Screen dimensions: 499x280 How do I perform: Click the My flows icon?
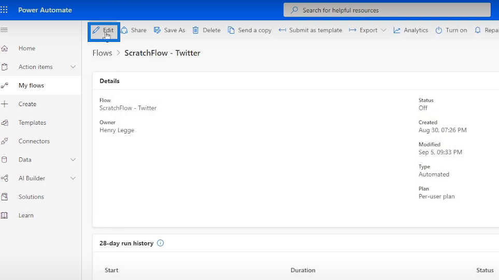coord(5,85)
